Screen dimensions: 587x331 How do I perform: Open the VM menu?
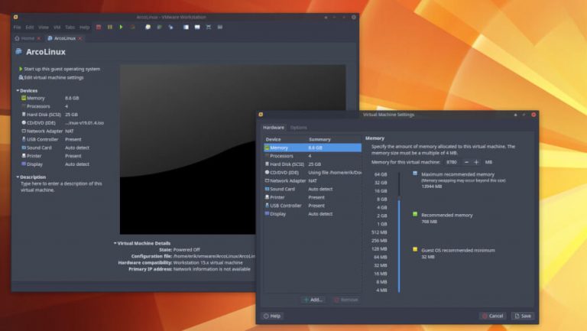(x=56, y=27)
